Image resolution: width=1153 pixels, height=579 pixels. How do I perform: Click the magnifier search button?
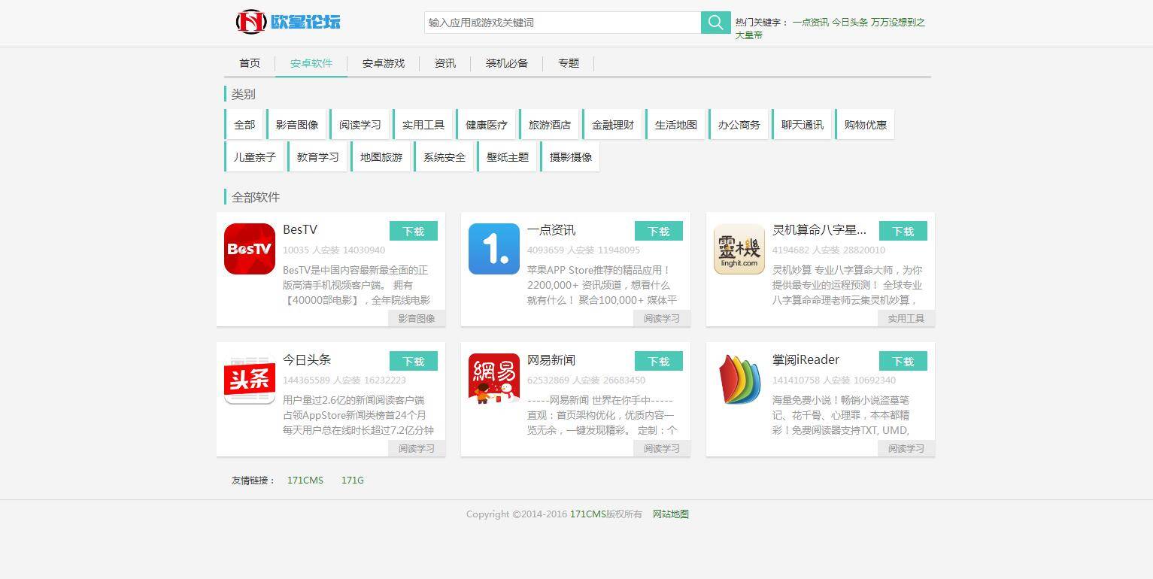point(715,23)
